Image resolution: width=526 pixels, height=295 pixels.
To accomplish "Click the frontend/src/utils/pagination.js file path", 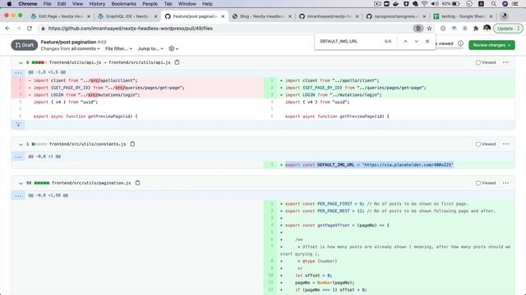I will (x=91, y=183).
